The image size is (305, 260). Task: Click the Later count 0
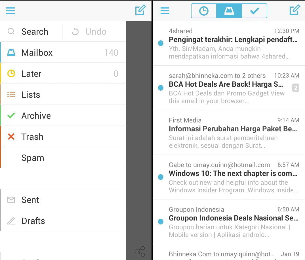tap(116, 74)
